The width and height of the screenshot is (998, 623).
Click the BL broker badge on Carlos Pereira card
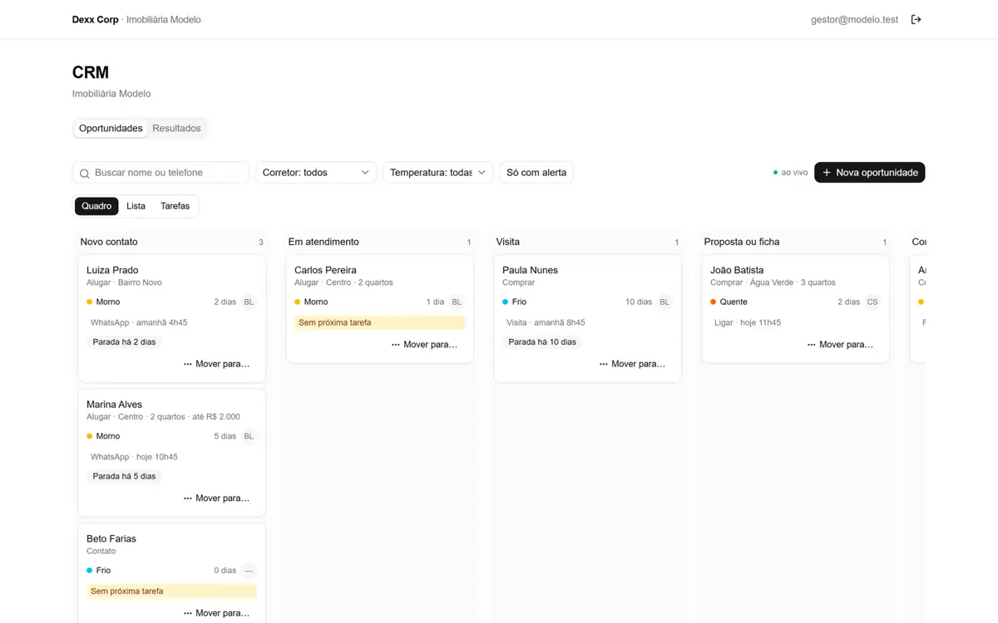[x=457, y=302]
